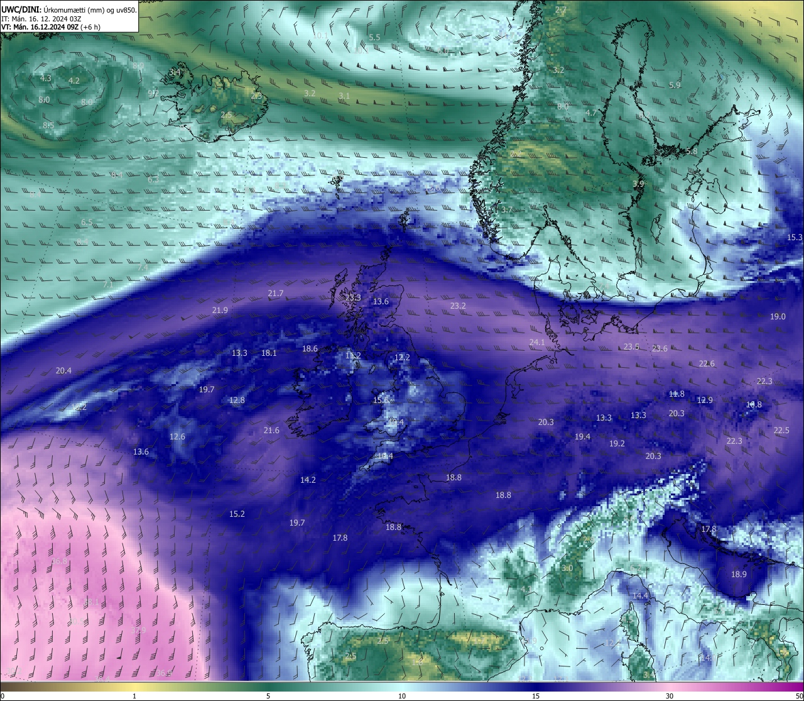This screenshot has width=804, height=701.
Task: Click the 6.5 value on the left side
Action: (87, 223)
